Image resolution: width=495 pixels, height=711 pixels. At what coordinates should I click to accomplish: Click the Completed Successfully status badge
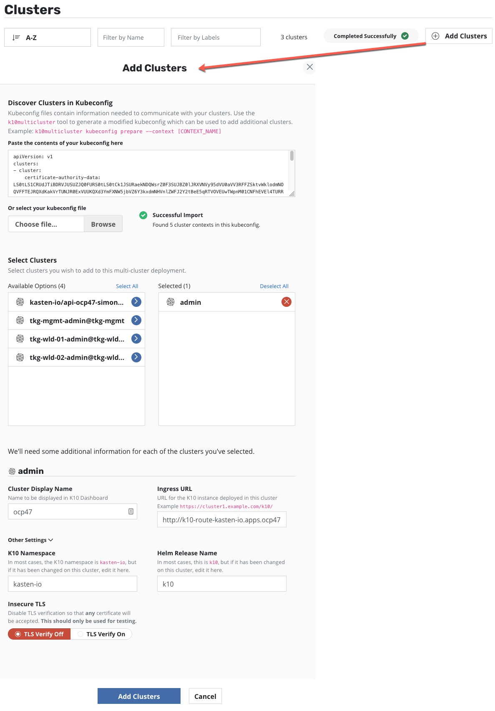click(x=371, y=36)
